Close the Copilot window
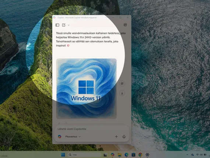210x158 pixels. pos(127,17)
